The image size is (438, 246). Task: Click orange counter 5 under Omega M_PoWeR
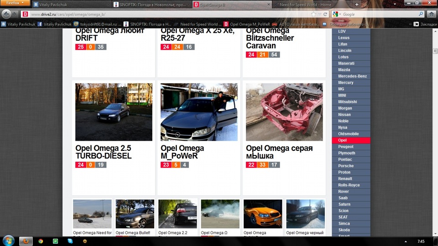pyautogui.click(x=176, y=165)
